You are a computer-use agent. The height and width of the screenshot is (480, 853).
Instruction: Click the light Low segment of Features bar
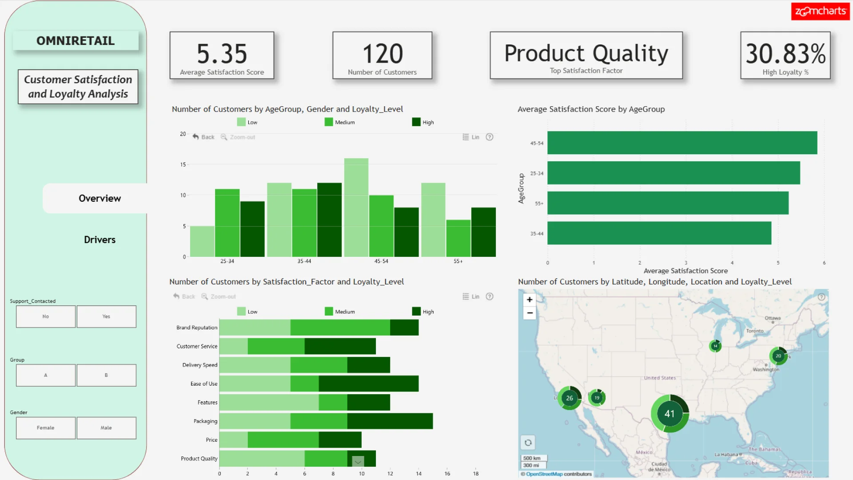coord(269,402)
